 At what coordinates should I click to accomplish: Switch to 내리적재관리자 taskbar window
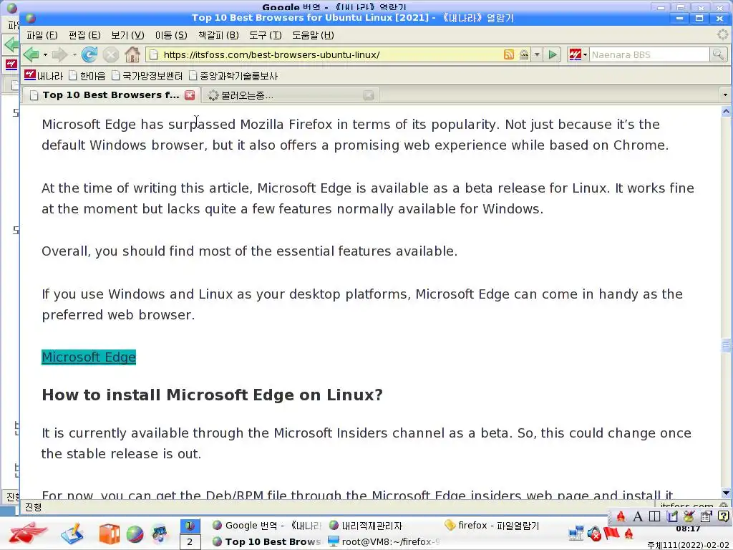pos(366,526)
